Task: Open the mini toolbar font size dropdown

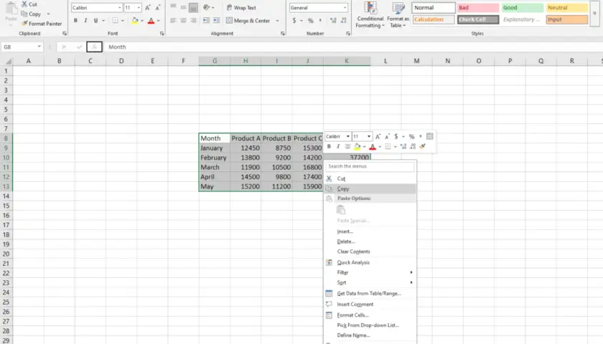Action: tap(369, 136)
